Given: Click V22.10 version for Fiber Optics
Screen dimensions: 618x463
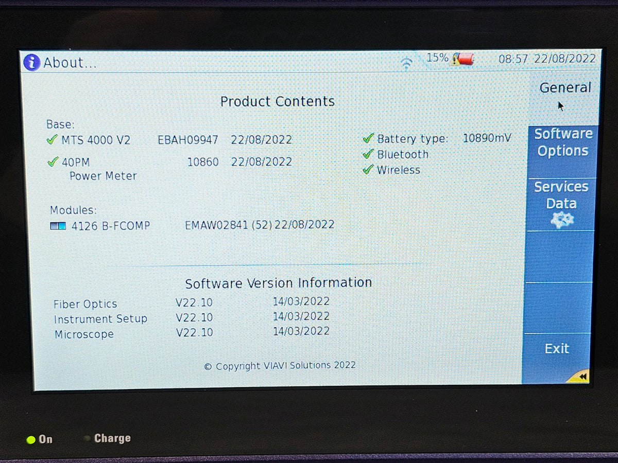Looking at the screenshot, I should click(194, 302).
